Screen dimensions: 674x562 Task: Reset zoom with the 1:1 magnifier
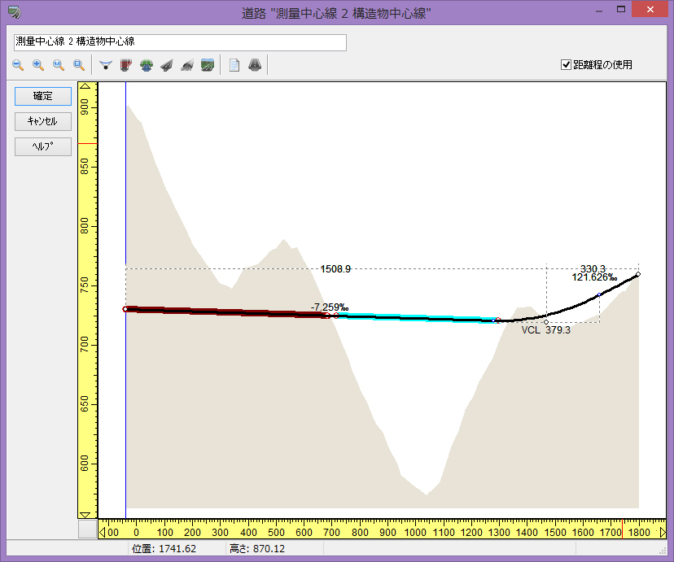tap(59, 65)
